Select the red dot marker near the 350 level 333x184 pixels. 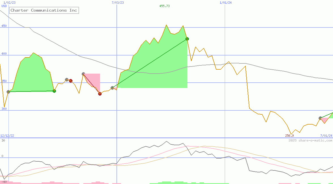(x=71, y=81)
